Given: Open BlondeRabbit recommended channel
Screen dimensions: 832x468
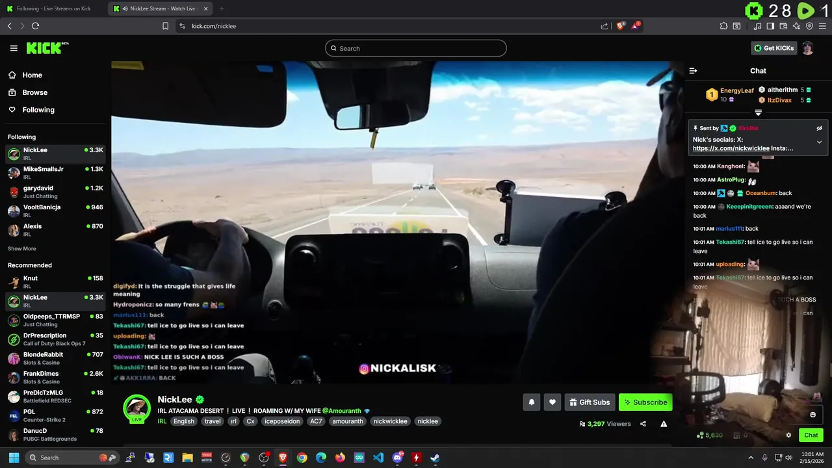Looking at the screenshot, I should click(55, 358).
